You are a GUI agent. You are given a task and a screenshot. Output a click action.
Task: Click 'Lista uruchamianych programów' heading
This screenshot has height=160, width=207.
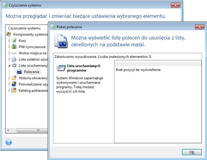pos(84,68)
